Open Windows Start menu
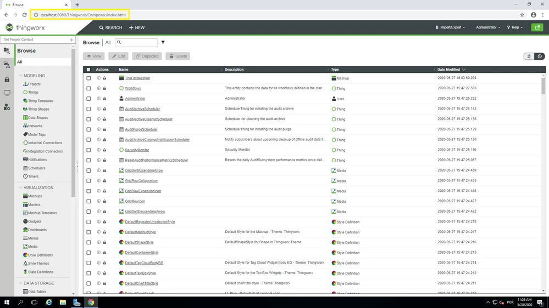 pos(7,302)
